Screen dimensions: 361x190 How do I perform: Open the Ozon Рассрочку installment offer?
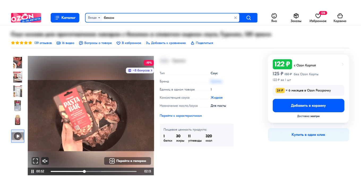[x=308, y=90]
